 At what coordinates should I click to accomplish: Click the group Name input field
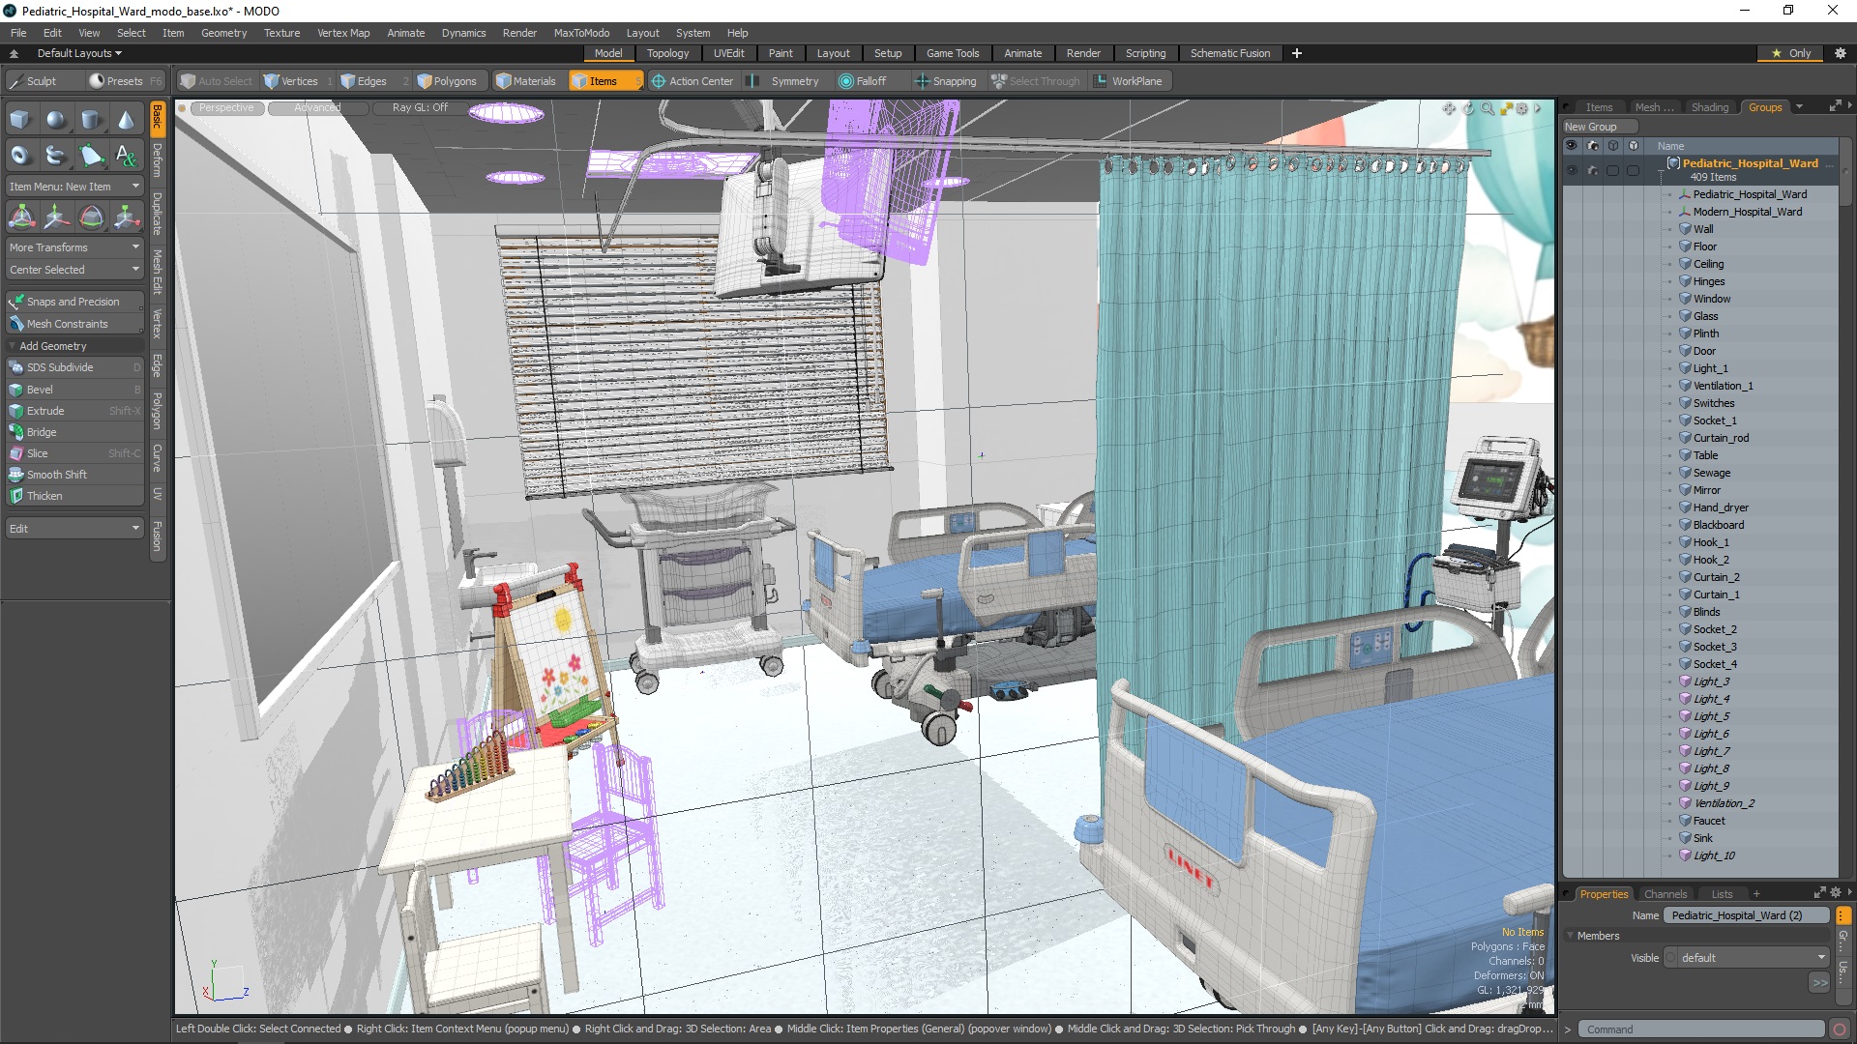(1746, 915)
